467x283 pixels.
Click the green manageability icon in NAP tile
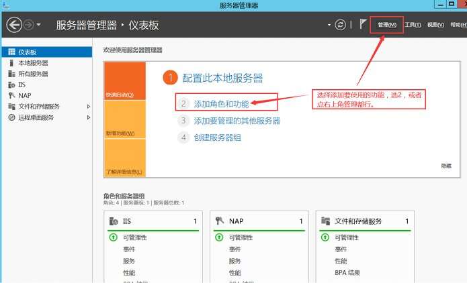point(219,237)
